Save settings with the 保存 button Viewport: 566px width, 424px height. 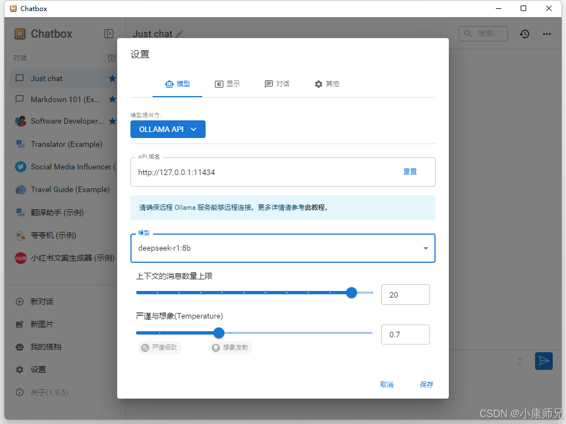click(x=426, y=384)
